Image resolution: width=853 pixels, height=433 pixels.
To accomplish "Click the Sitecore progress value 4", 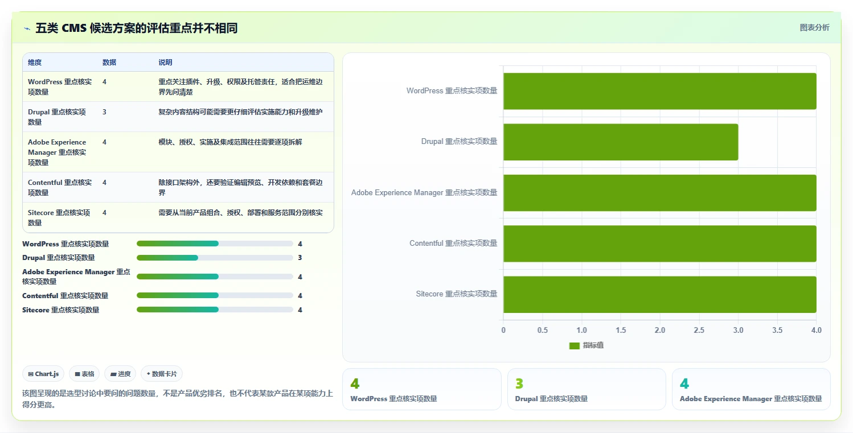I will 300,310.
